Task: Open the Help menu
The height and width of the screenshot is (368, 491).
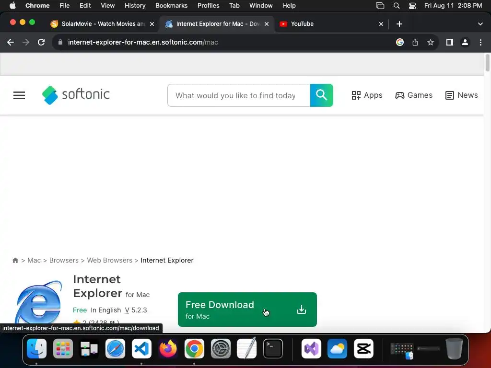Action: coord(289,6)
